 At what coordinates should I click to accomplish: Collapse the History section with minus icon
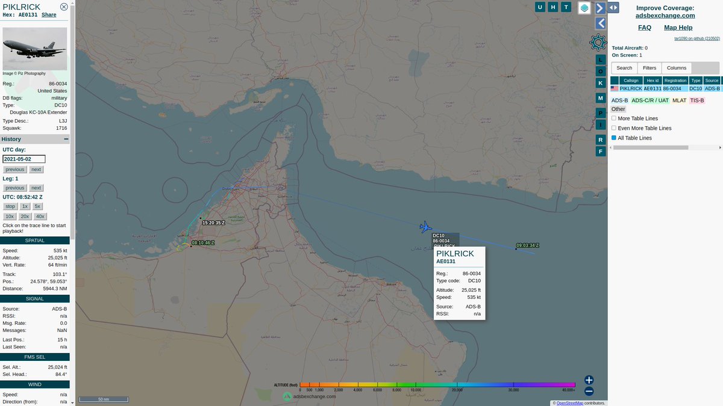pos(66,139)
